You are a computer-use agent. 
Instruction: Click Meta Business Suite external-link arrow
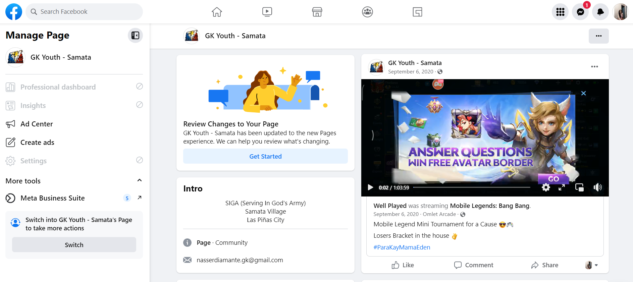pyautogui.click(x=140, y=198)
